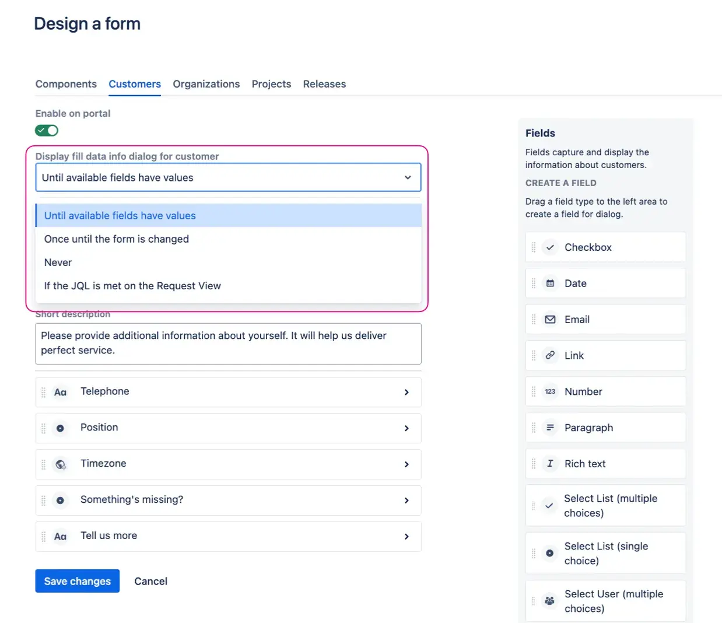Viewport: 722px width, 623px height.
Task: Click the Checkbox field type icon
Action: pos(549,247)
